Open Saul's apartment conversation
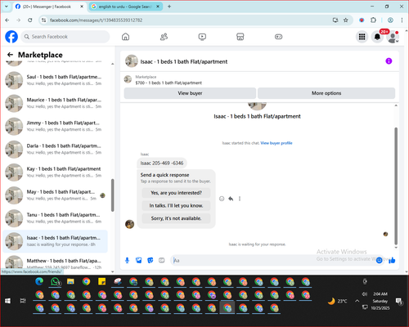The width and height of the screenshot is (409, 327). pos(56,80)
